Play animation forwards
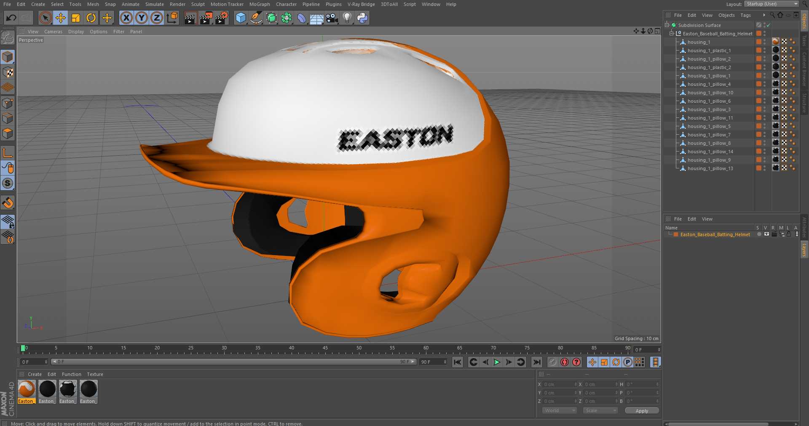The image size is (809, 426). [x=497, y=362]
